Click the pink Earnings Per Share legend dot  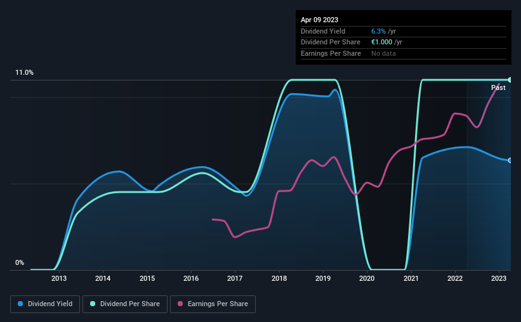point(180,304)
